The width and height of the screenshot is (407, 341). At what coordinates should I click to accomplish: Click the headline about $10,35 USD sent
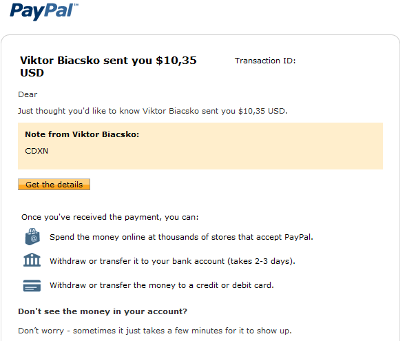pyautogui.click(x=108, y=67)
